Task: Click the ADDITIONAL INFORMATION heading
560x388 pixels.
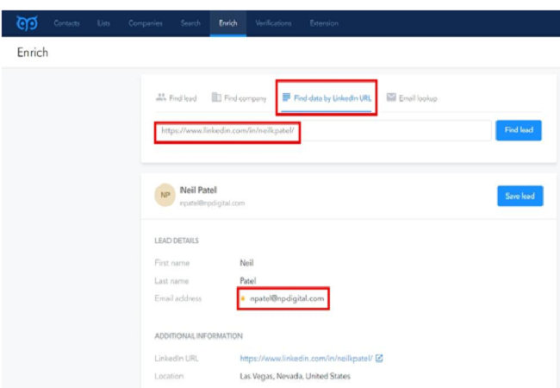Action: [198, 336]
